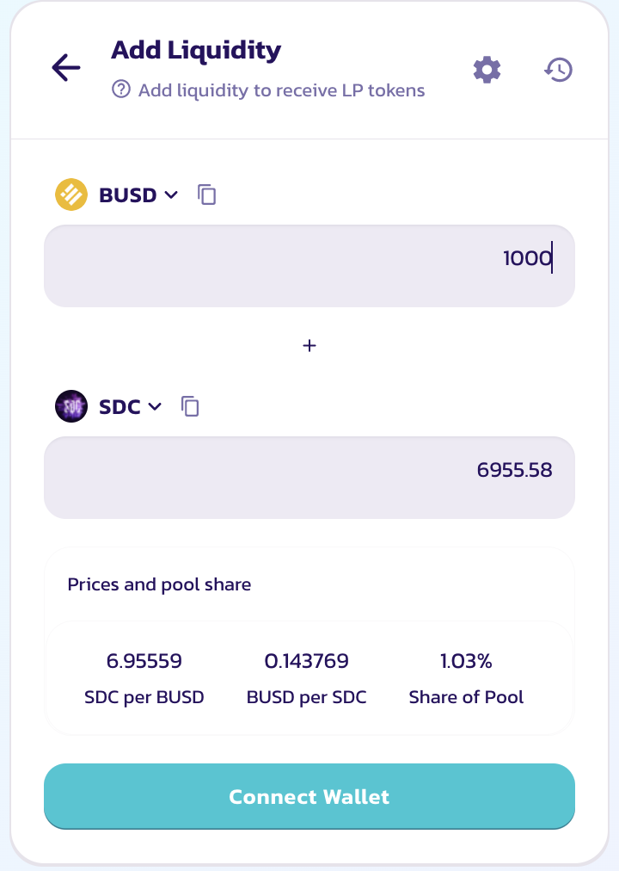Viewport: 619px width, 871px height.
Task: Expand the BUSD token dropdown chevron
Action: [171, 195]
